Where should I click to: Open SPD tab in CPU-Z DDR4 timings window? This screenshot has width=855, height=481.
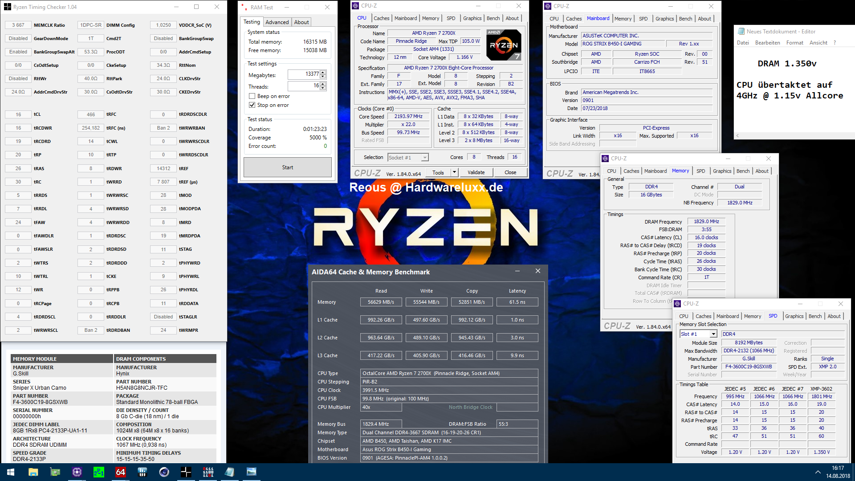point(700,171)
